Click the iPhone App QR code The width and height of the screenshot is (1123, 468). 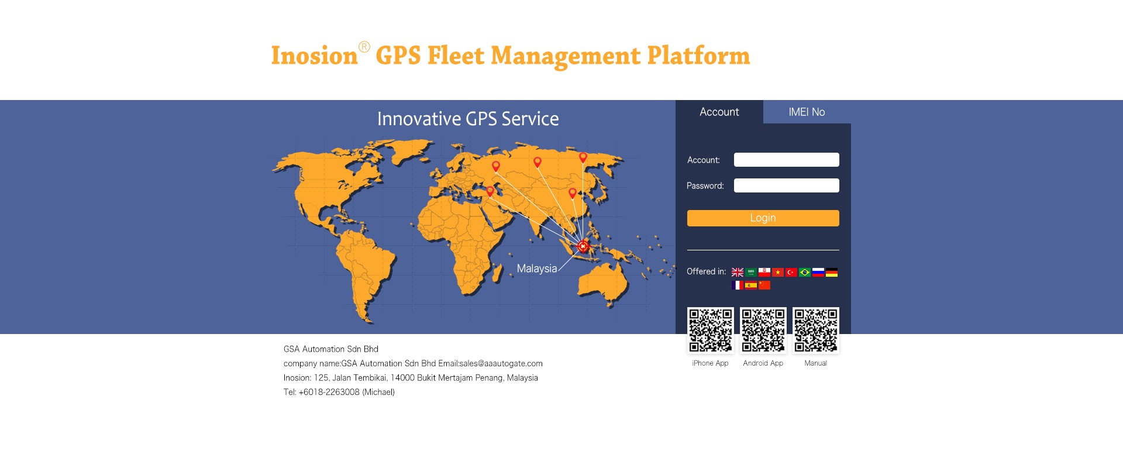click(710, 331)
